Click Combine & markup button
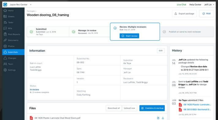This screenshot has width=218, height=120. [152, 108]
